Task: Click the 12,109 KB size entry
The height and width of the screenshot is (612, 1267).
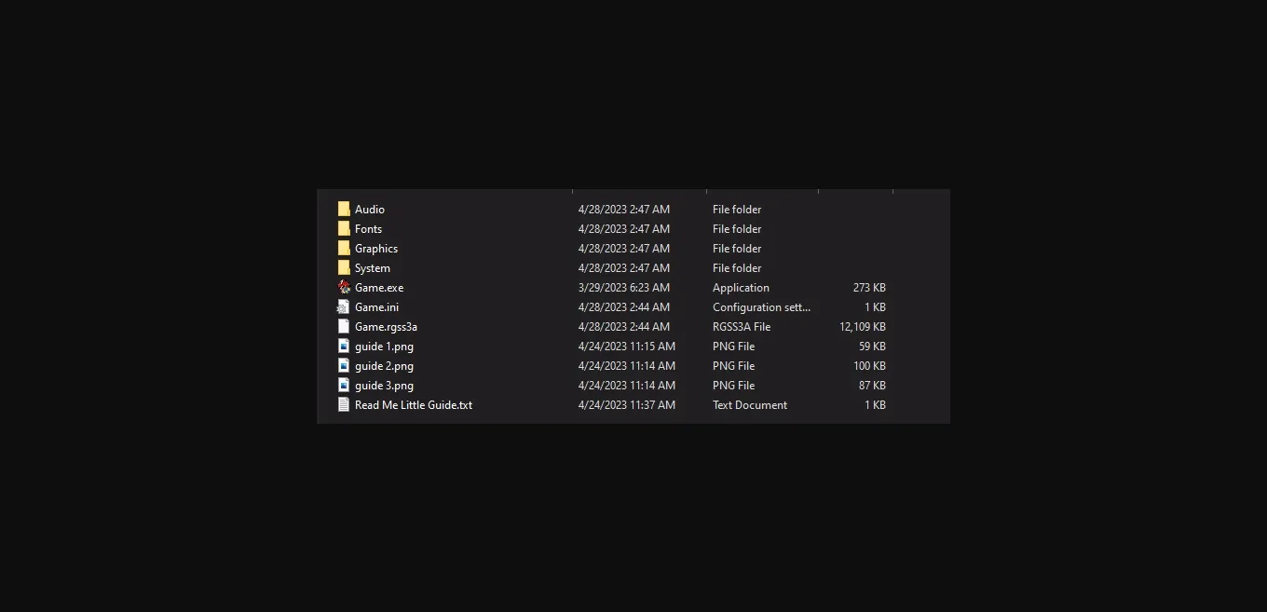Action: tap(862, 327)
